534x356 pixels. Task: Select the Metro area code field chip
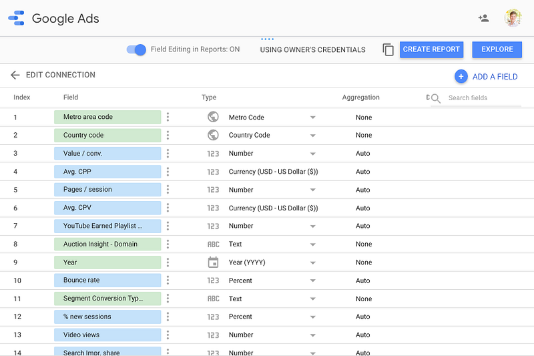click(x=107, y=117)
